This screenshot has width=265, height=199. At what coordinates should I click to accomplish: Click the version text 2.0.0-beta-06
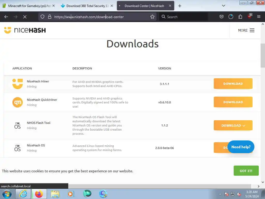(x=164, y=148)
